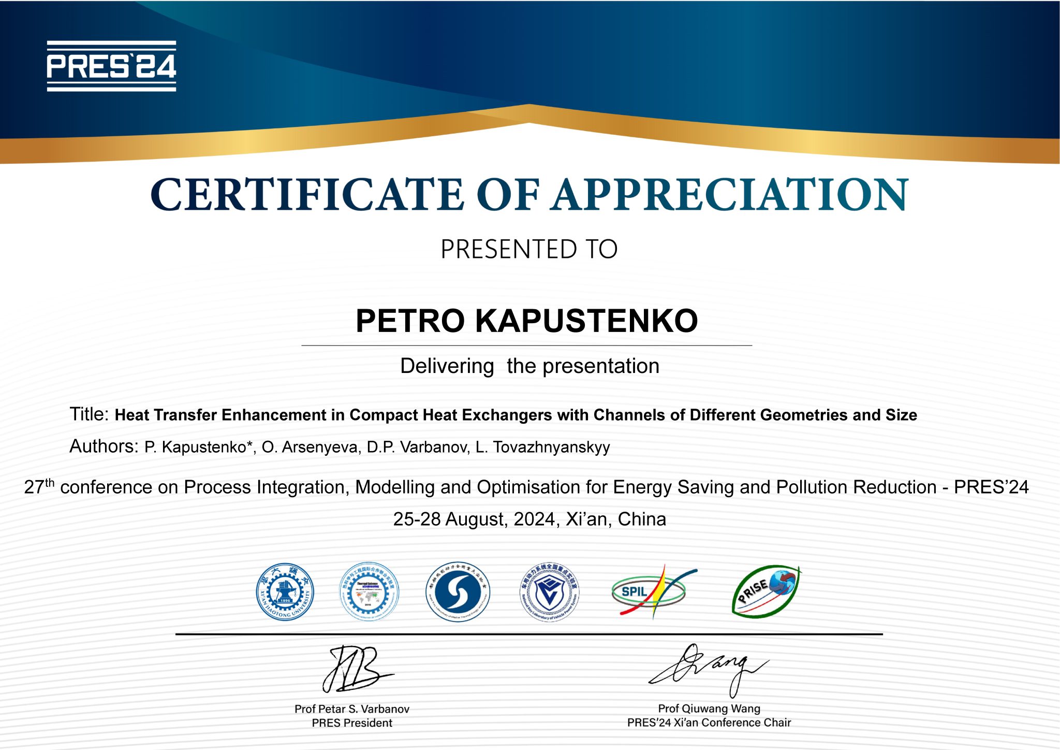Click the Prof Qiuwang Wang caption

coord(709,708)
